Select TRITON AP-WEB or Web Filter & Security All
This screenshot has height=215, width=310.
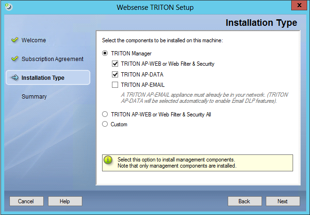(105, 114)
